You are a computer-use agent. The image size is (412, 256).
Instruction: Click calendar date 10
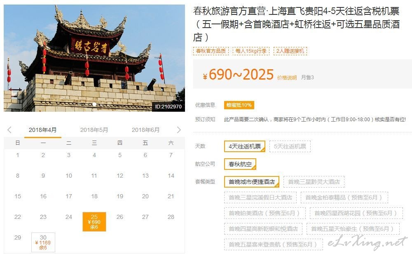click(69, 176)
